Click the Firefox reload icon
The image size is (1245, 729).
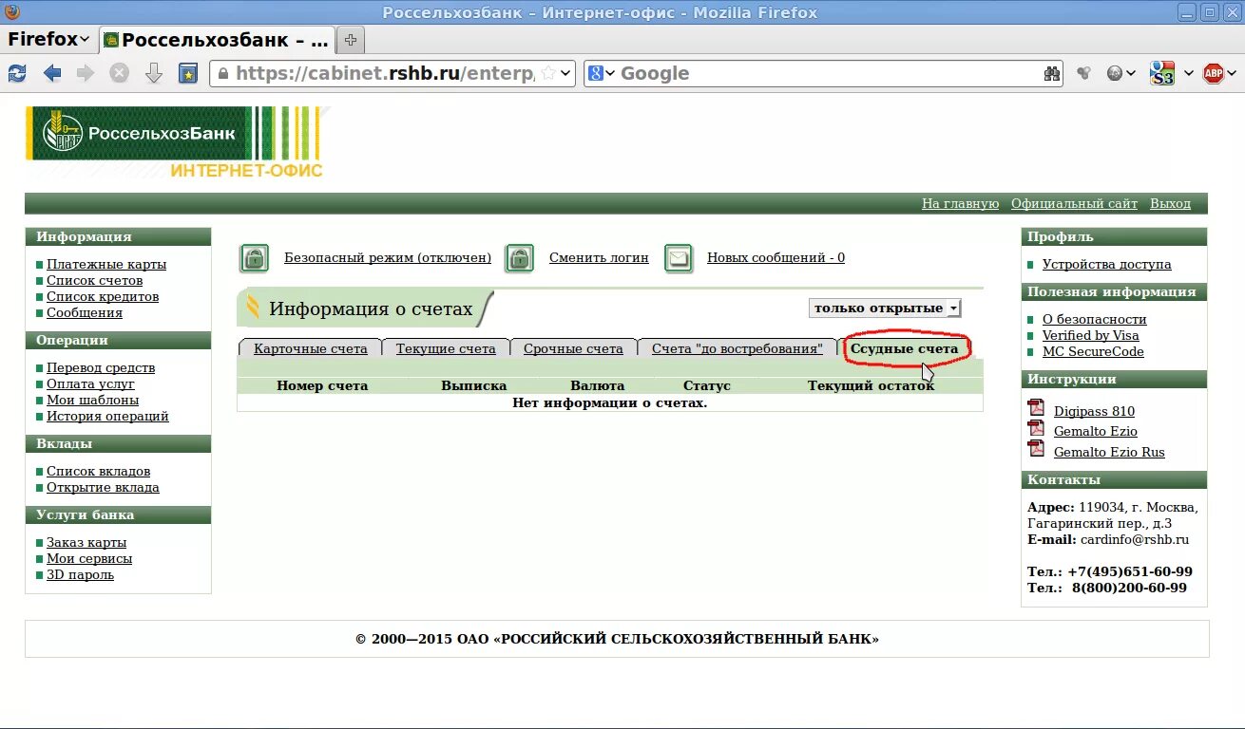(x=17, y=73)
